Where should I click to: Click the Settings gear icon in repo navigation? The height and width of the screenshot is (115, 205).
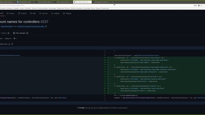click(64, 13)
